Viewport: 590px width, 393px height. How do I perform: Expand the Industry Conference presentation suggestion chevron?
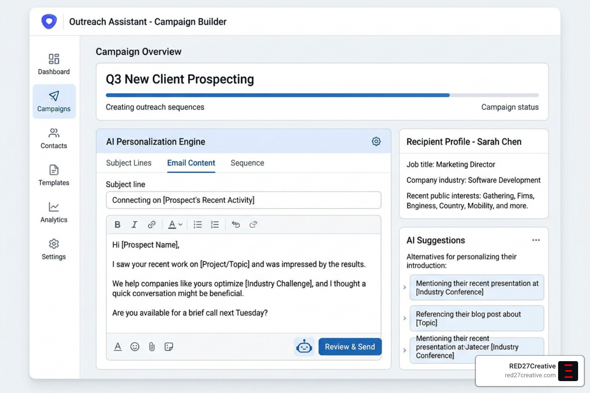click(404, 287)
